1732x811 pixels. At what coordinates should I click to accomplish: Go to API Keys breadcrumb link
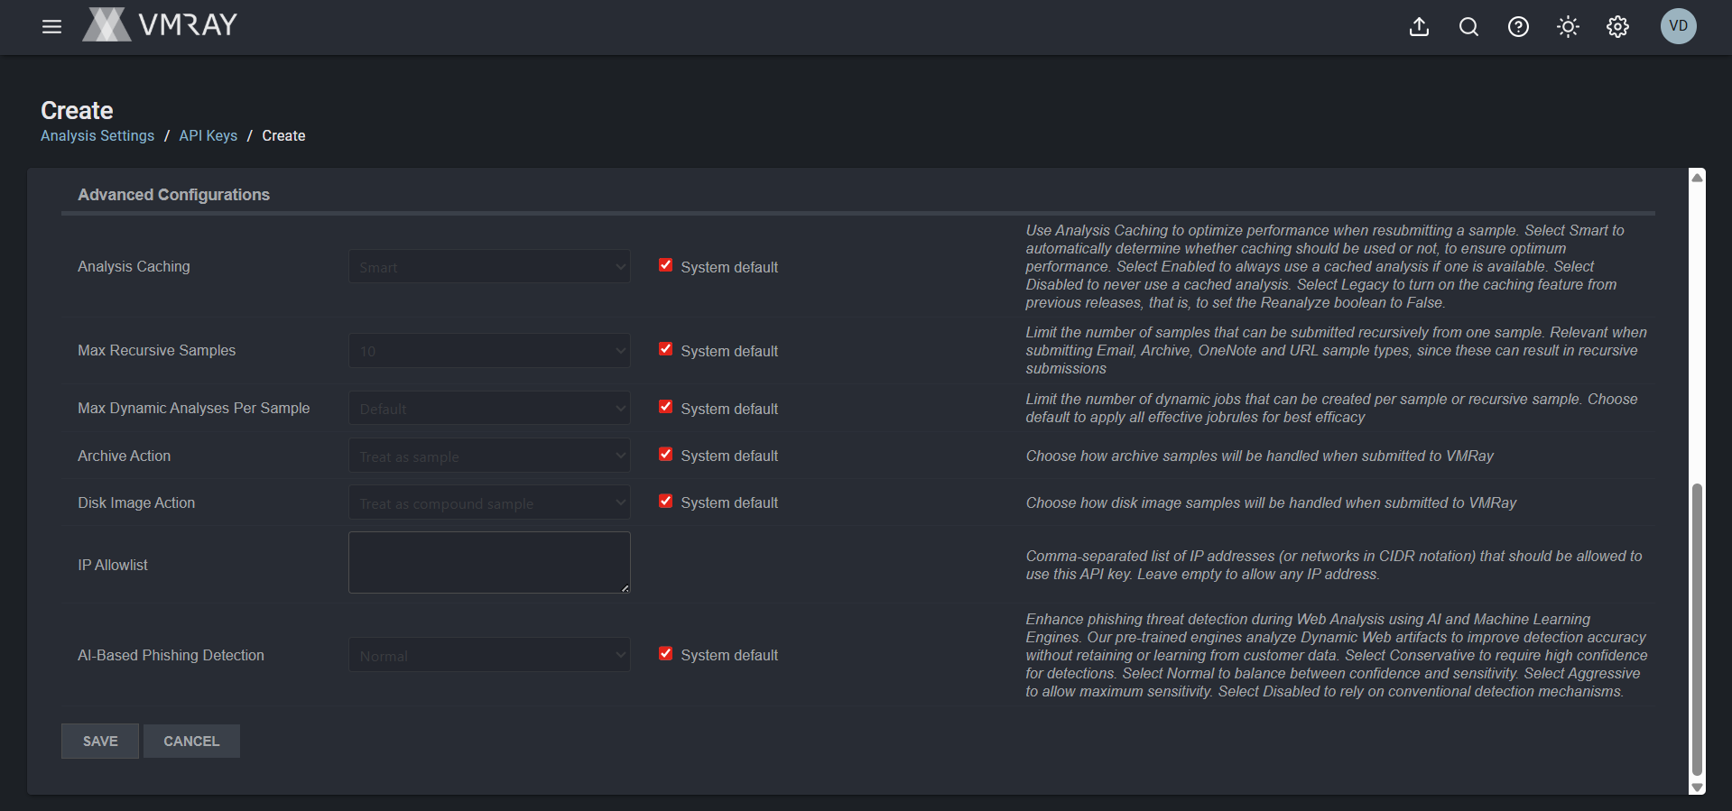208,135
